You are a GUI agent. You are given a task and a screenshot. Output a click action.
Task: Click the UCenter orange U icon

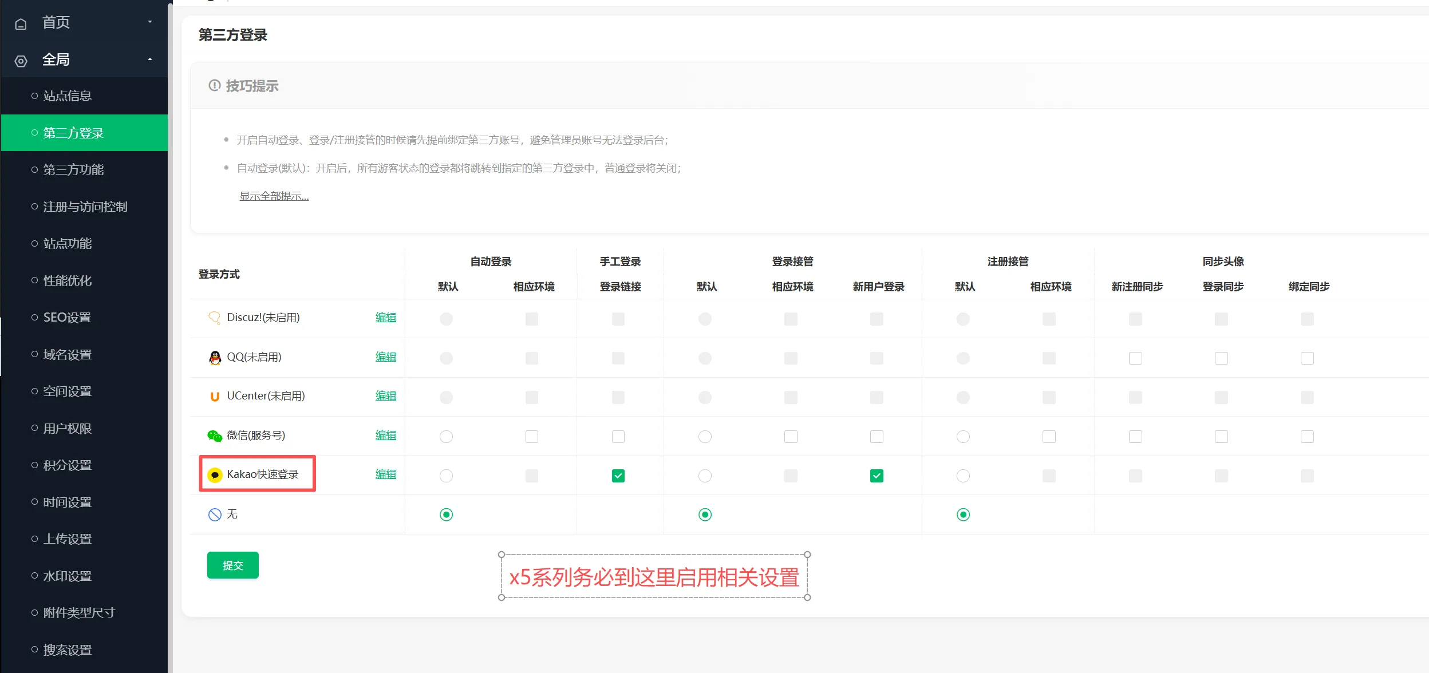(x=215, y=397)
